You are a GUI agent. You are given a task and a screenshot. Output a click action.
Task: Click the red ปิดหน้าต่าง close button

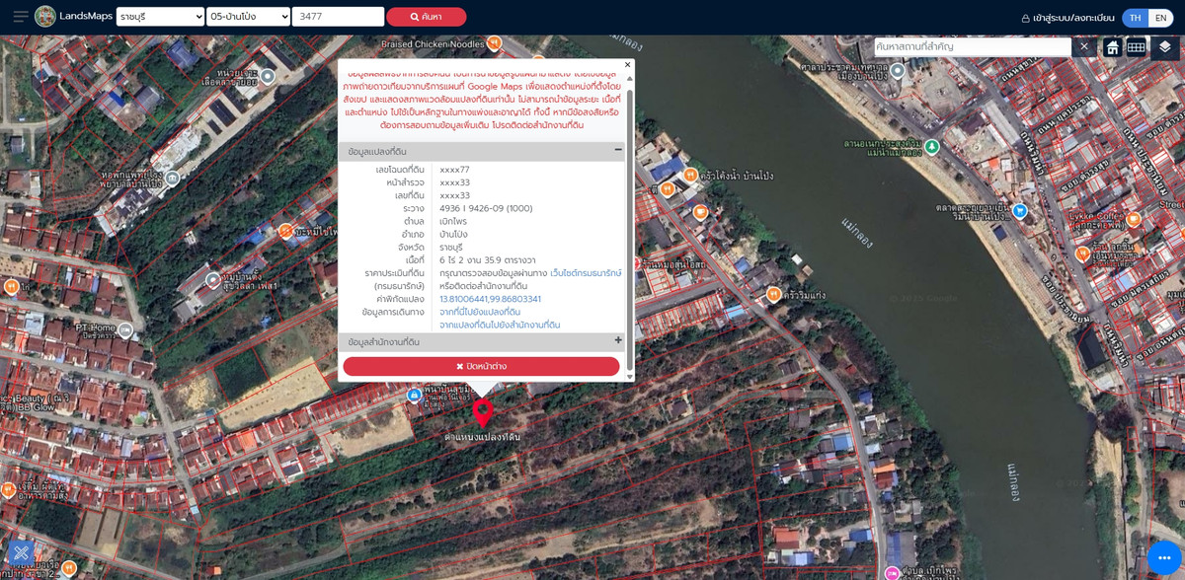(x=481, y=366)
